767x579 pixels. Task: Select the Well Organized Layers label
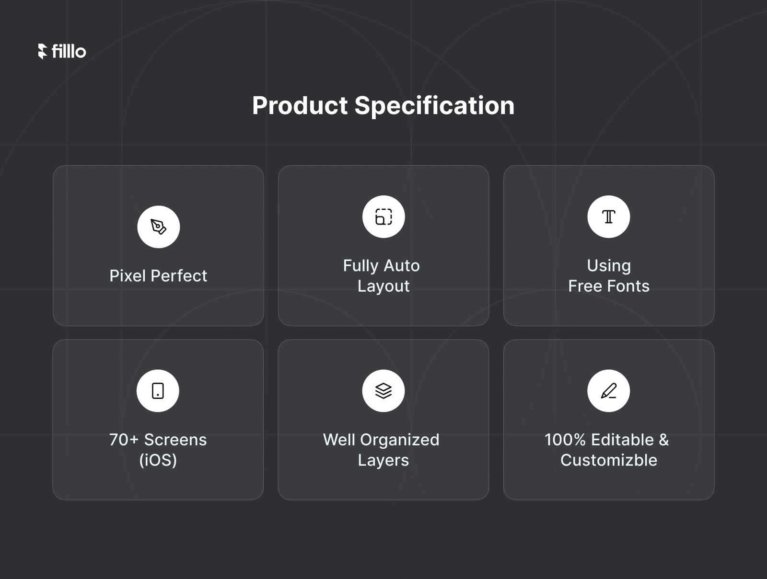pos(382,450)
